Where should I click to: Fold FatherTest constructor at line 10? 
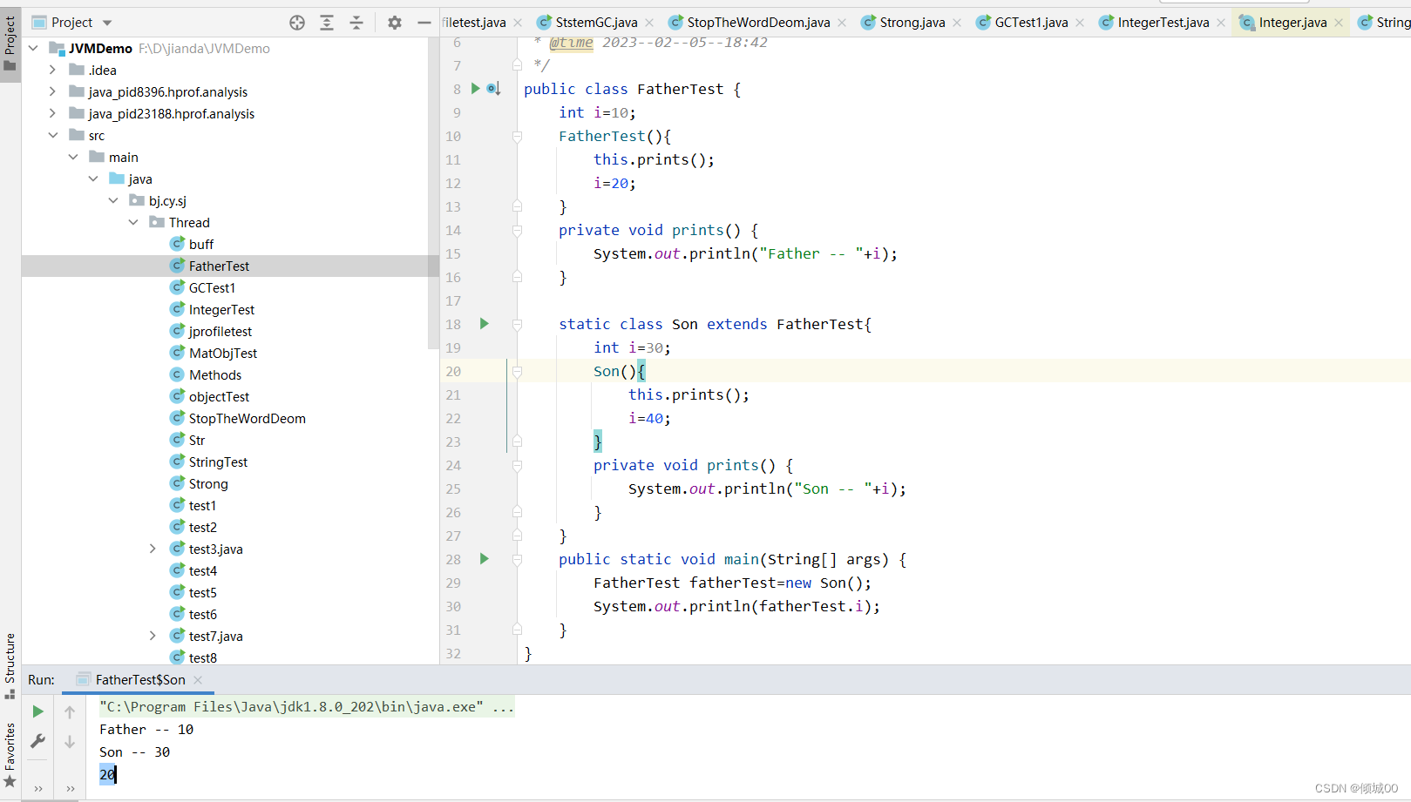(517, 136)
